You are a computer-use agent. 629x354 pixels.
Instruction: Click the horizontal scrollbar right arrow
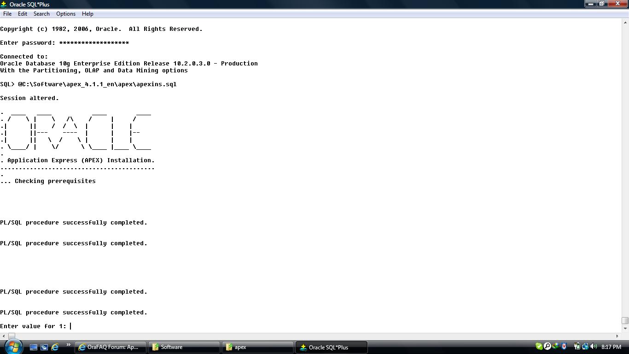pos(617,336)
